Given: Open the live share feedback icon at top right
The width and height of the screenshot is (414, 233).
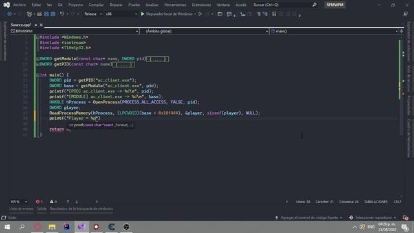Looking at the screenshot, I should point(406,14).
